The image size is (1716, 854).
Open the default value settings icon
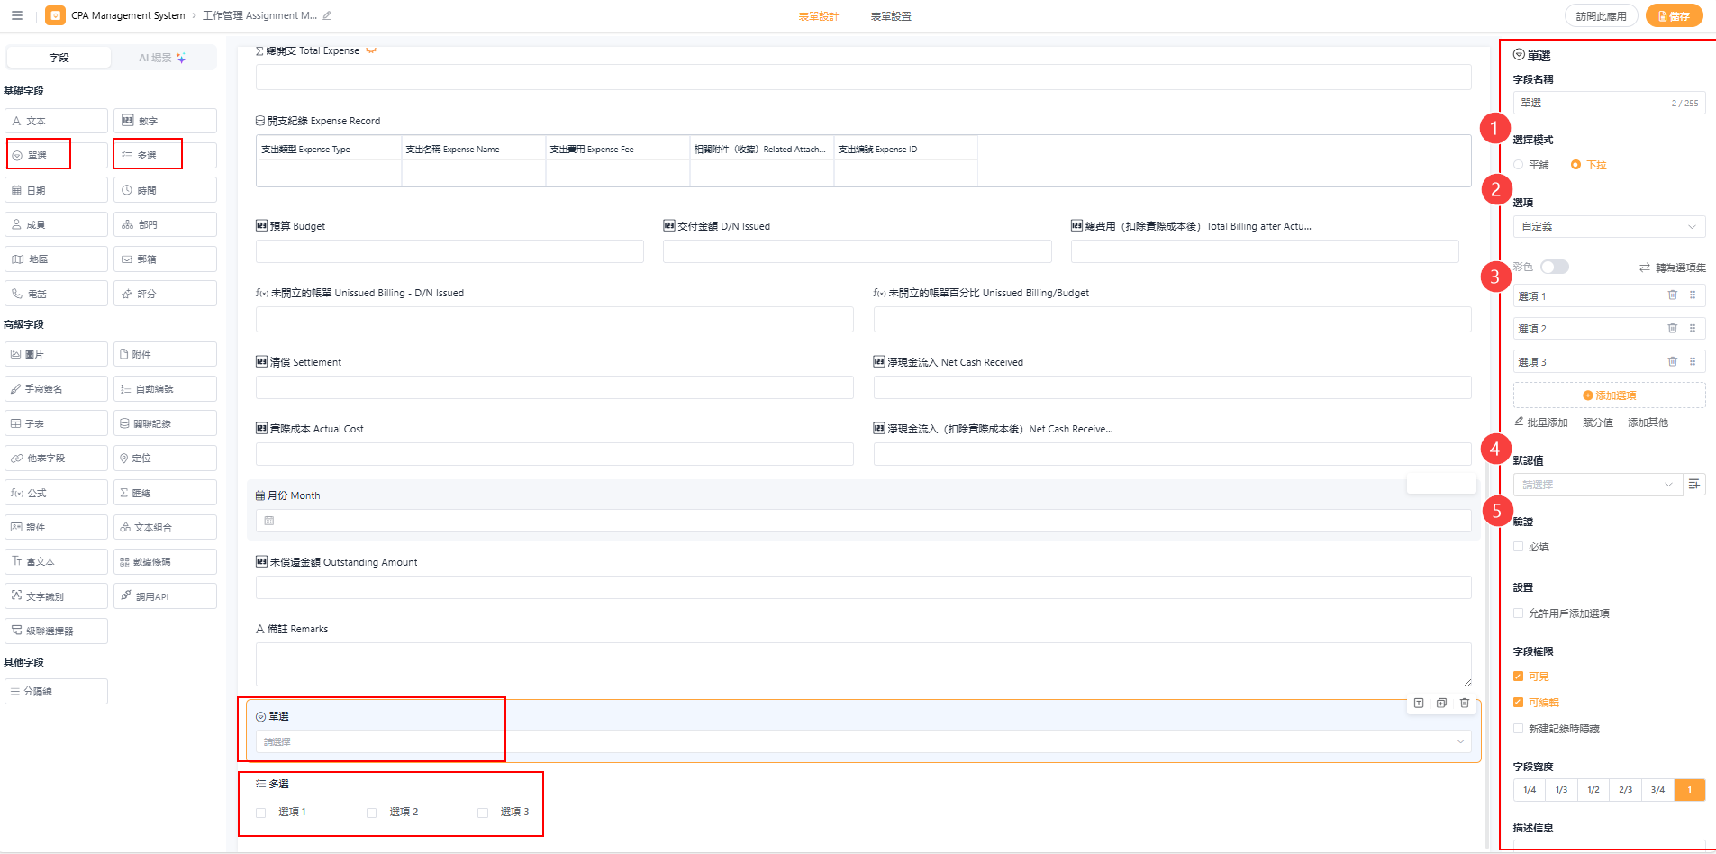(x=1694, y=485)
